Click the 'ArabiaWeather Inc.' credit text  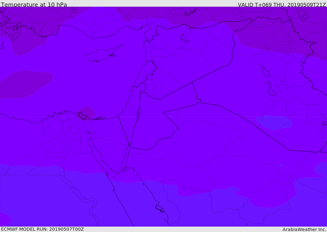pos(304,229)
